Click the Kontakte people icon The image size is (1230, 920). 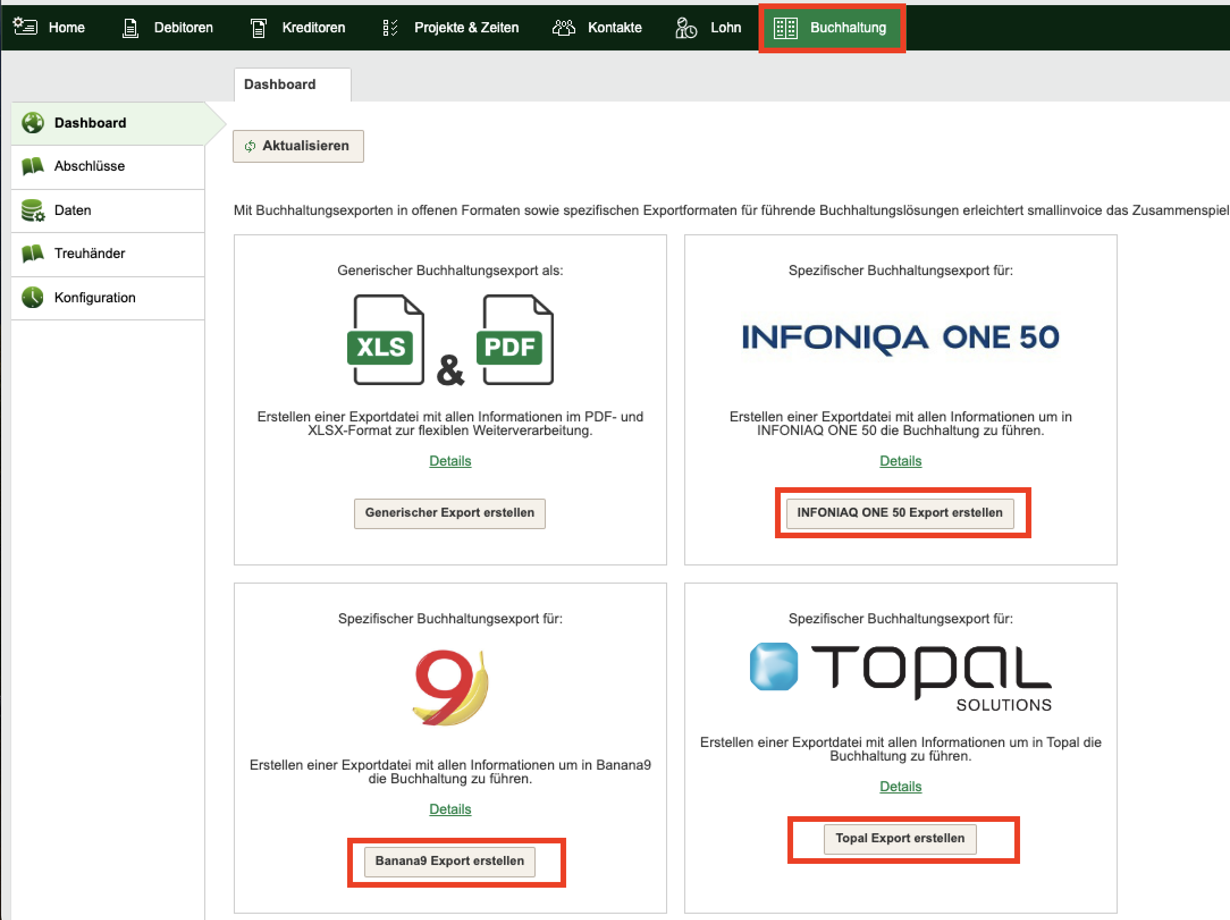pos(563,27)
